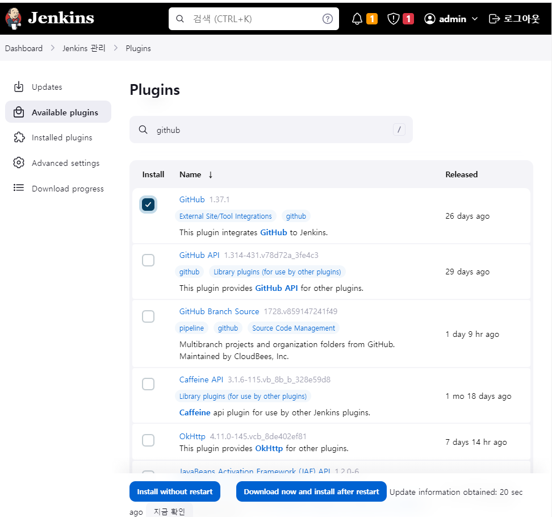552x517 pixels.
Task: Open the GitHub plugin name link
Action: pyautogui.click(x=192, y=199)
